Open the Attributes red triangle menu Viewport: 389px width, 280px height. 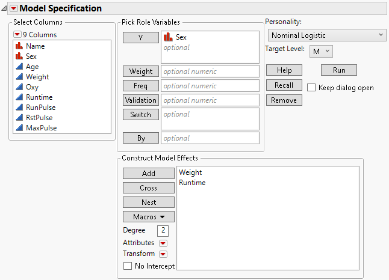click(x=163, y=243)
